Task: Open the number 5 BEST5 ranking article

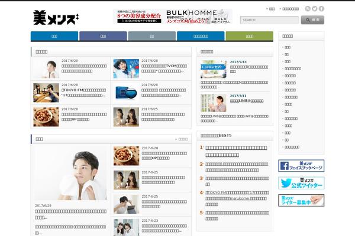Action: coord(237,216)
